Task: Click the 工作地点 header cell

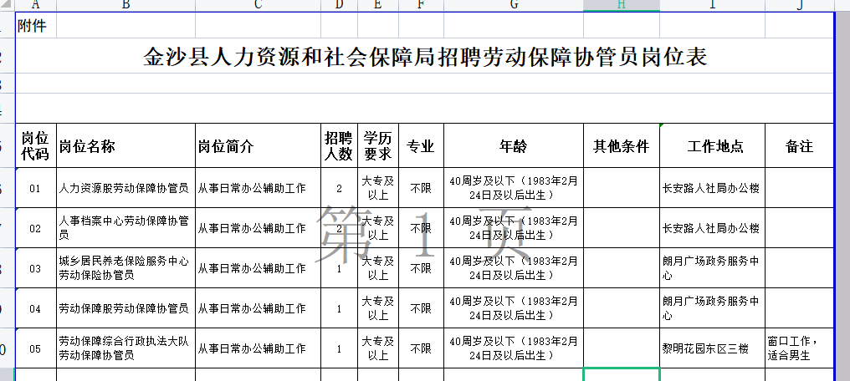Action: tap(712, 146)
